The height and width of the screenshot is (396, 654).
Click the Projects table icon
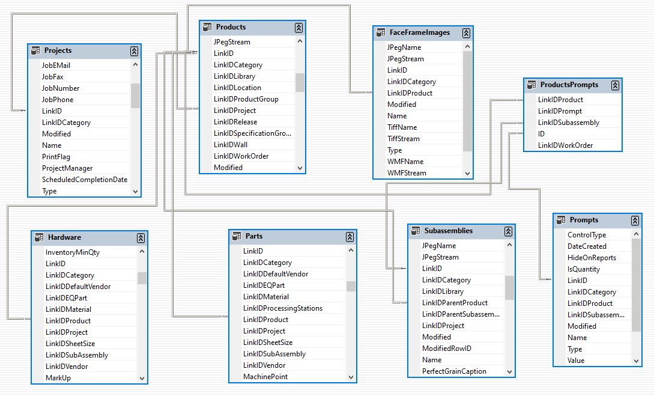coord(36,50)
